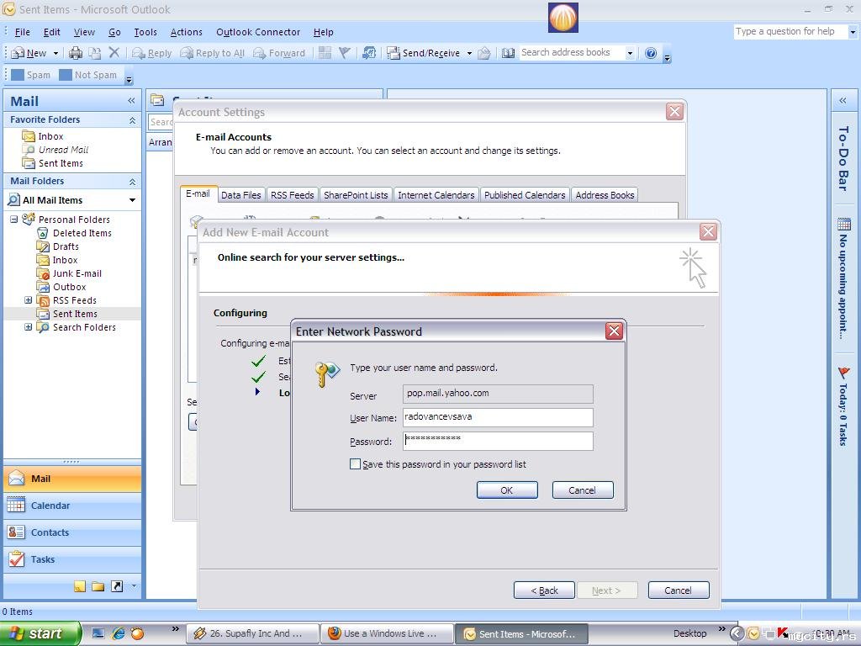Click the Follow Up flag icon
Viewport: 861px width, 646px height.
344,53
